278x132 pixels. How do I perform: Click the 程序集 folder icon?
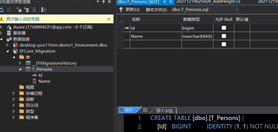[x=22, y=117]
